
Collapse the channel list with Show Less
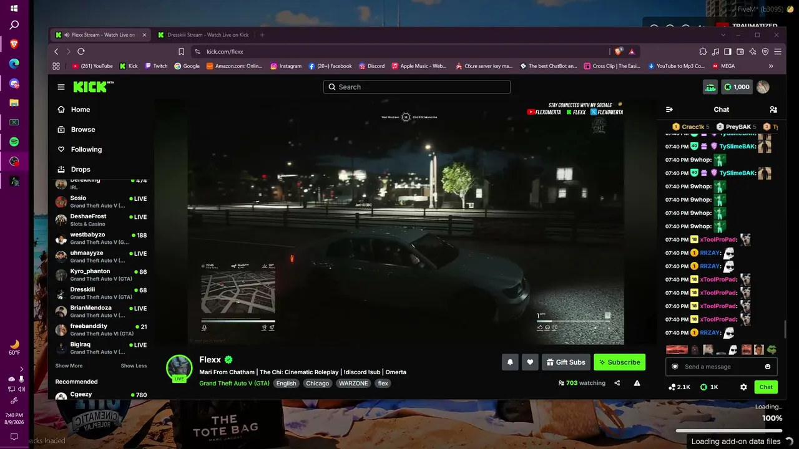(134, 366)
